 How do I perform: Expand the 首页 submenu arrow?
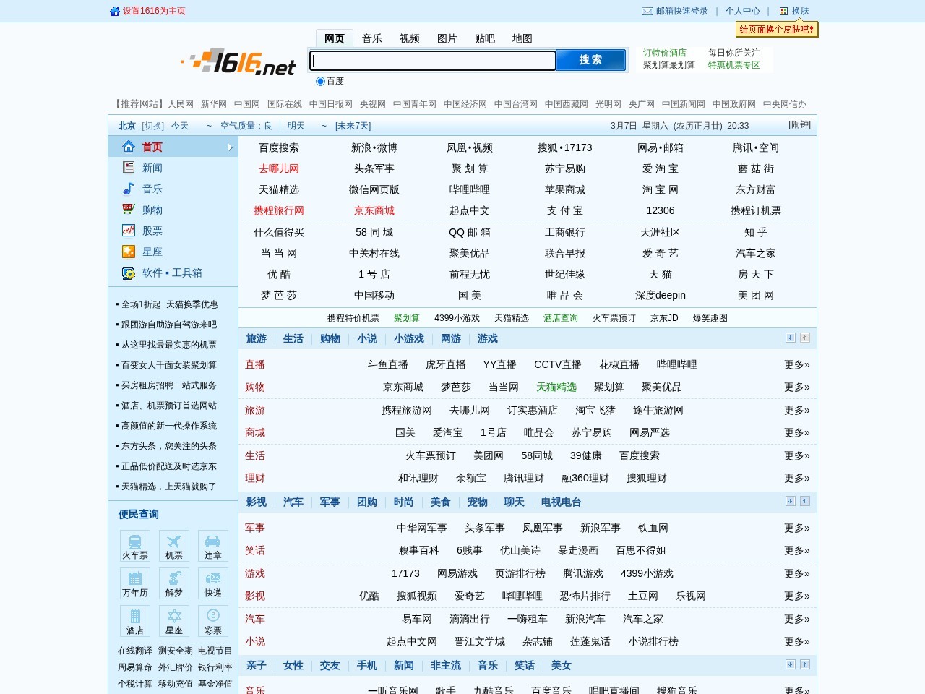click(231, 146)
